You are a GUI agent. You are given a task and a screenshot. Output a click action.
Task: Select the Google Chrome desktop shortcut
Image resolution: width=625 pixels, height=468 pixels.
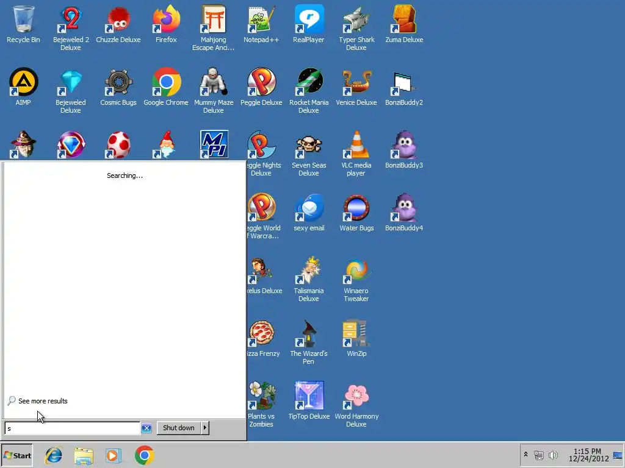coord(166,87)
